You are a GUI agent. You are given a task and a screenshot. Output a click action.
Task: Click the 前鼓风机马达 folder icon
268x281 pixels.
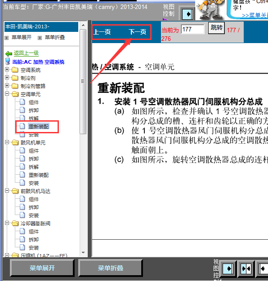pyautogui.click(x=15, y=191)
